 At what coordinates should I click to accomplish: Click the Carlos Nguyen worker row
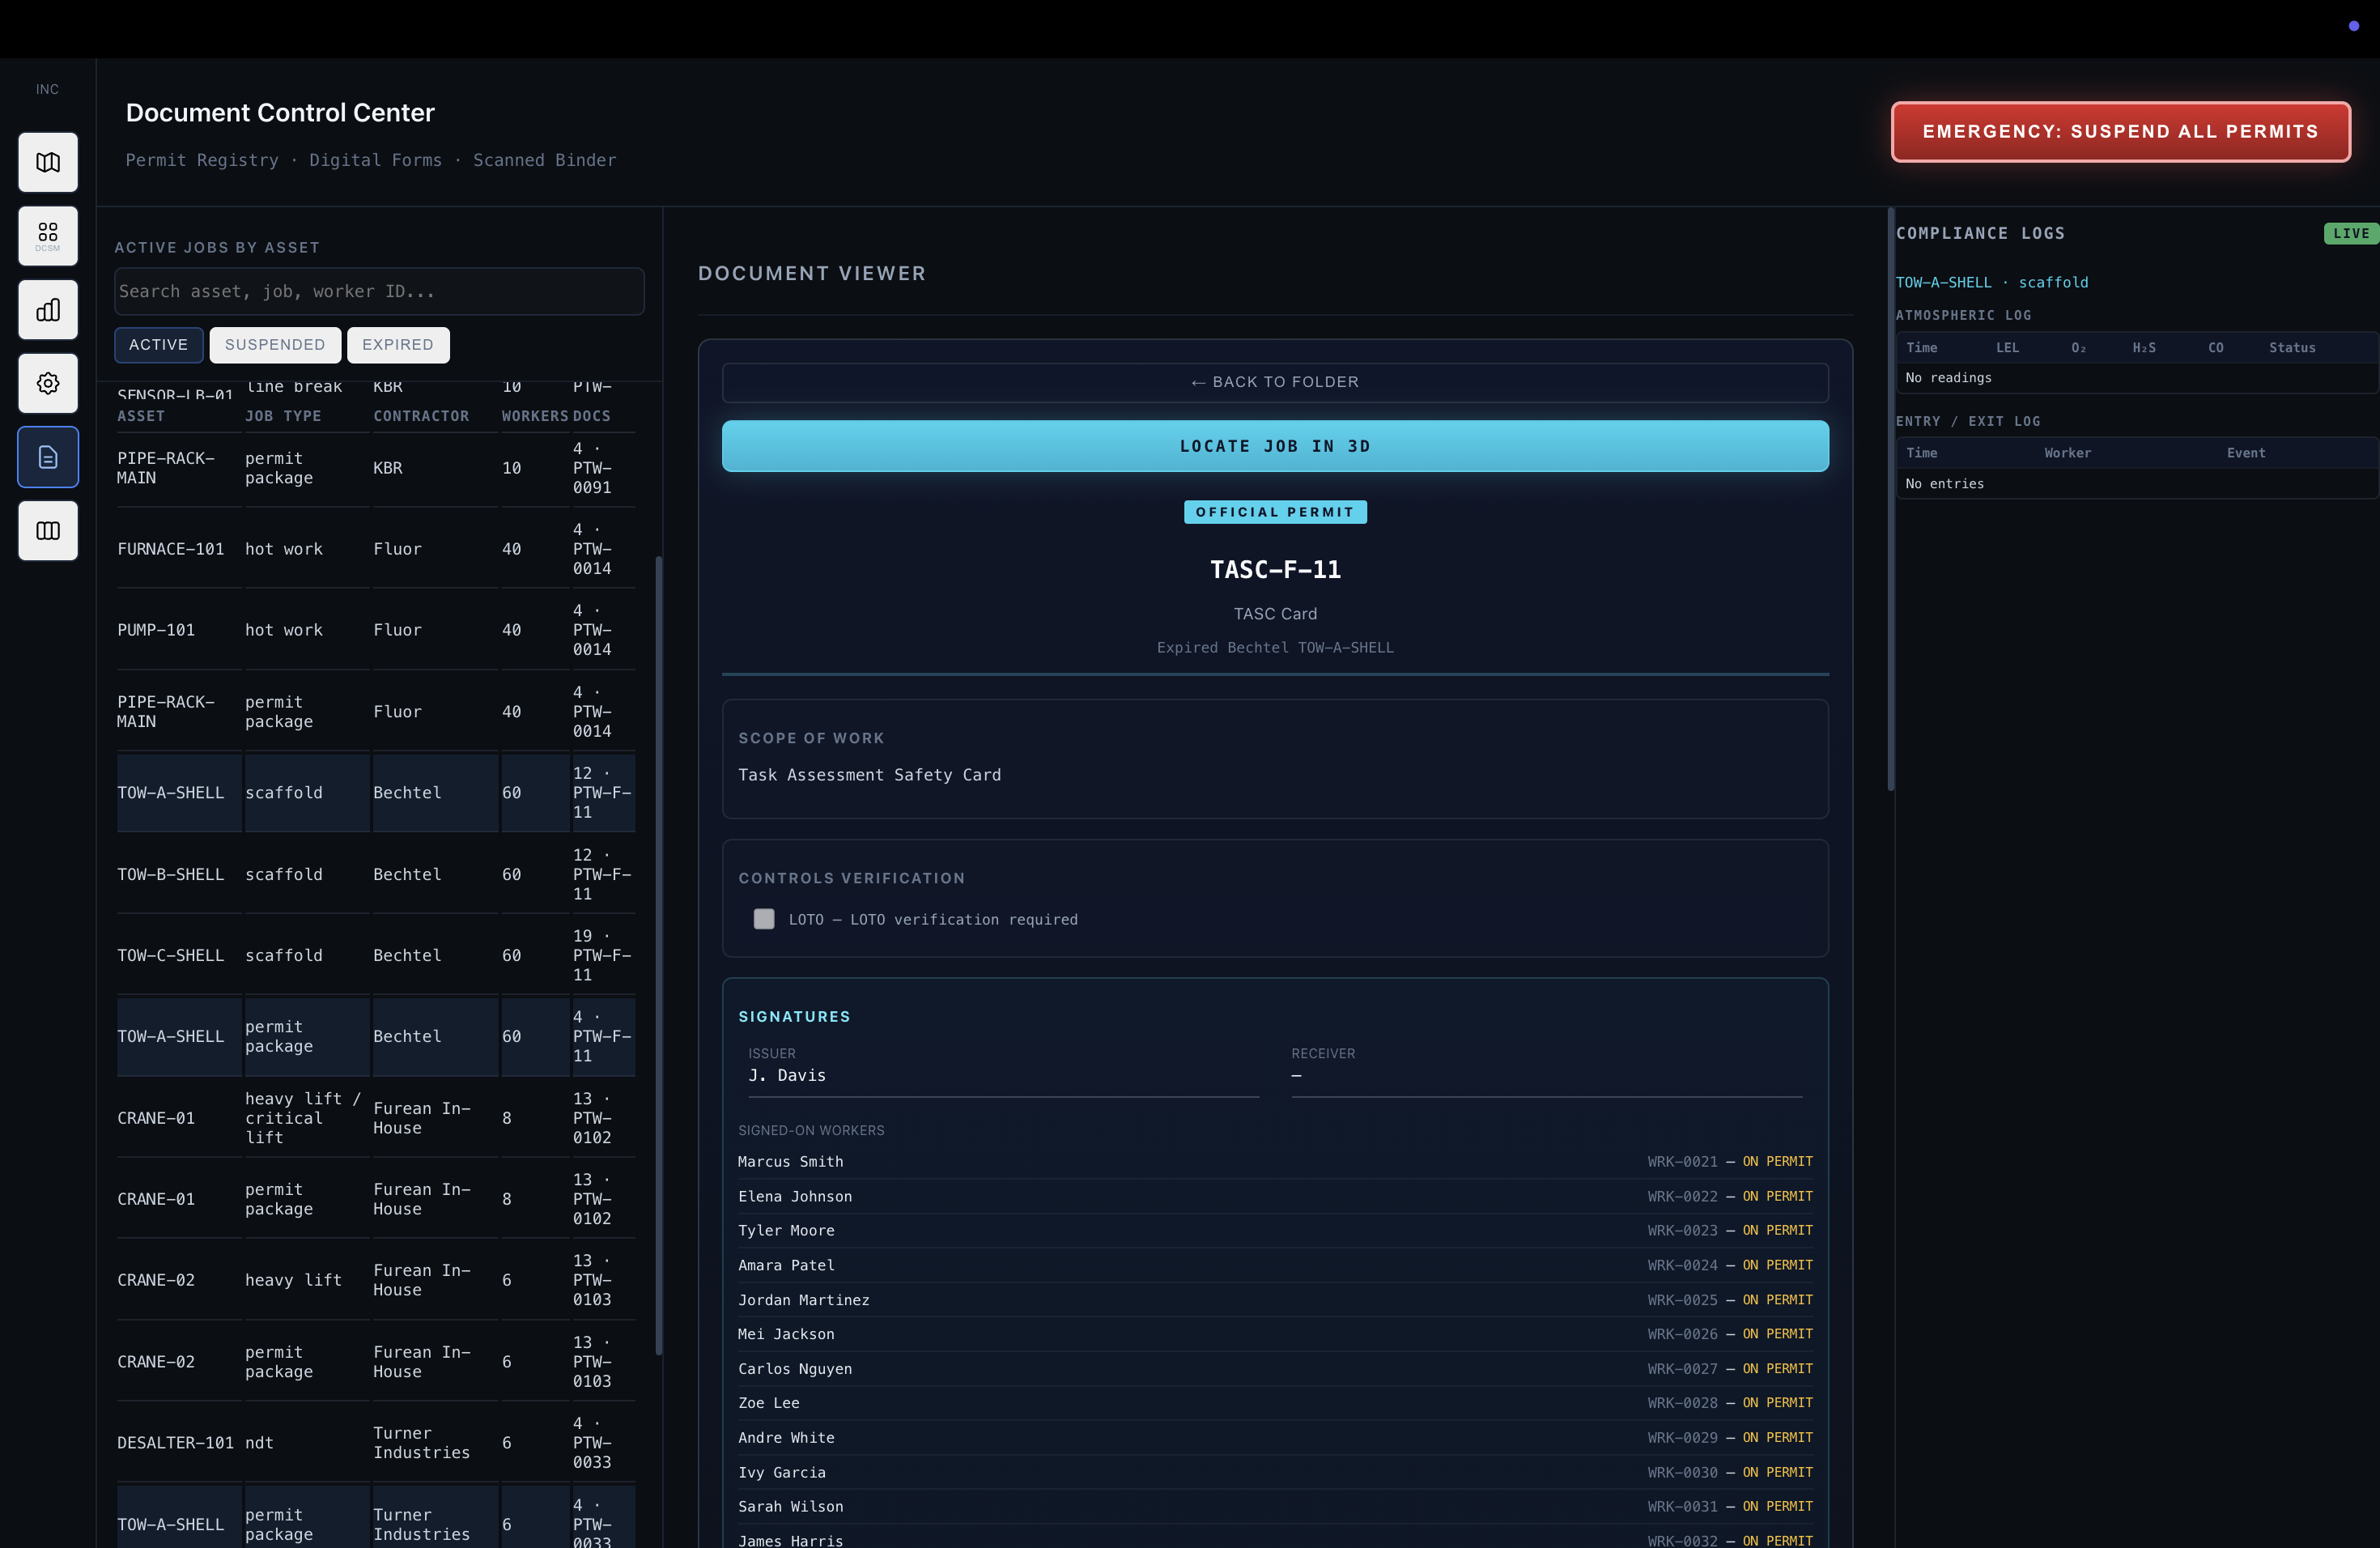point(1275,1369)
